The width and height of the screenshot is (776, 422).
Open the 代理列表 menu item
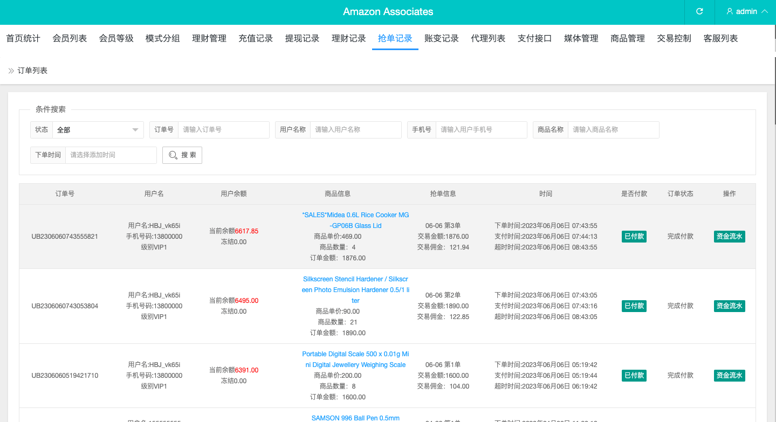pos(488,38)
